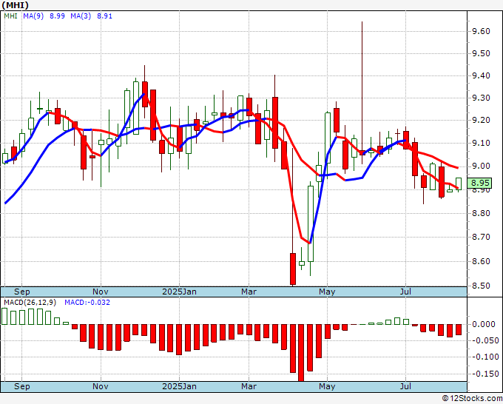Click the 0.000 MACD axis label
Viewport: 503px width, 404px height.
tap(484, 324)
